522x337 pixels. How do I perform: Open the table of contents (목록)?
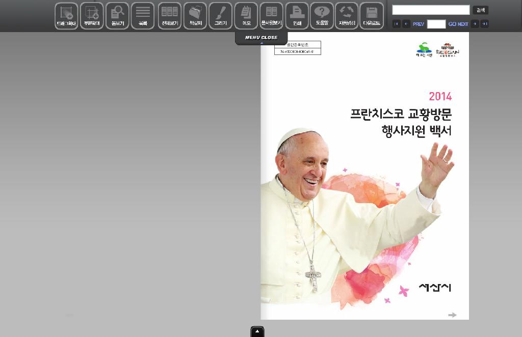[x=143, y=16]
